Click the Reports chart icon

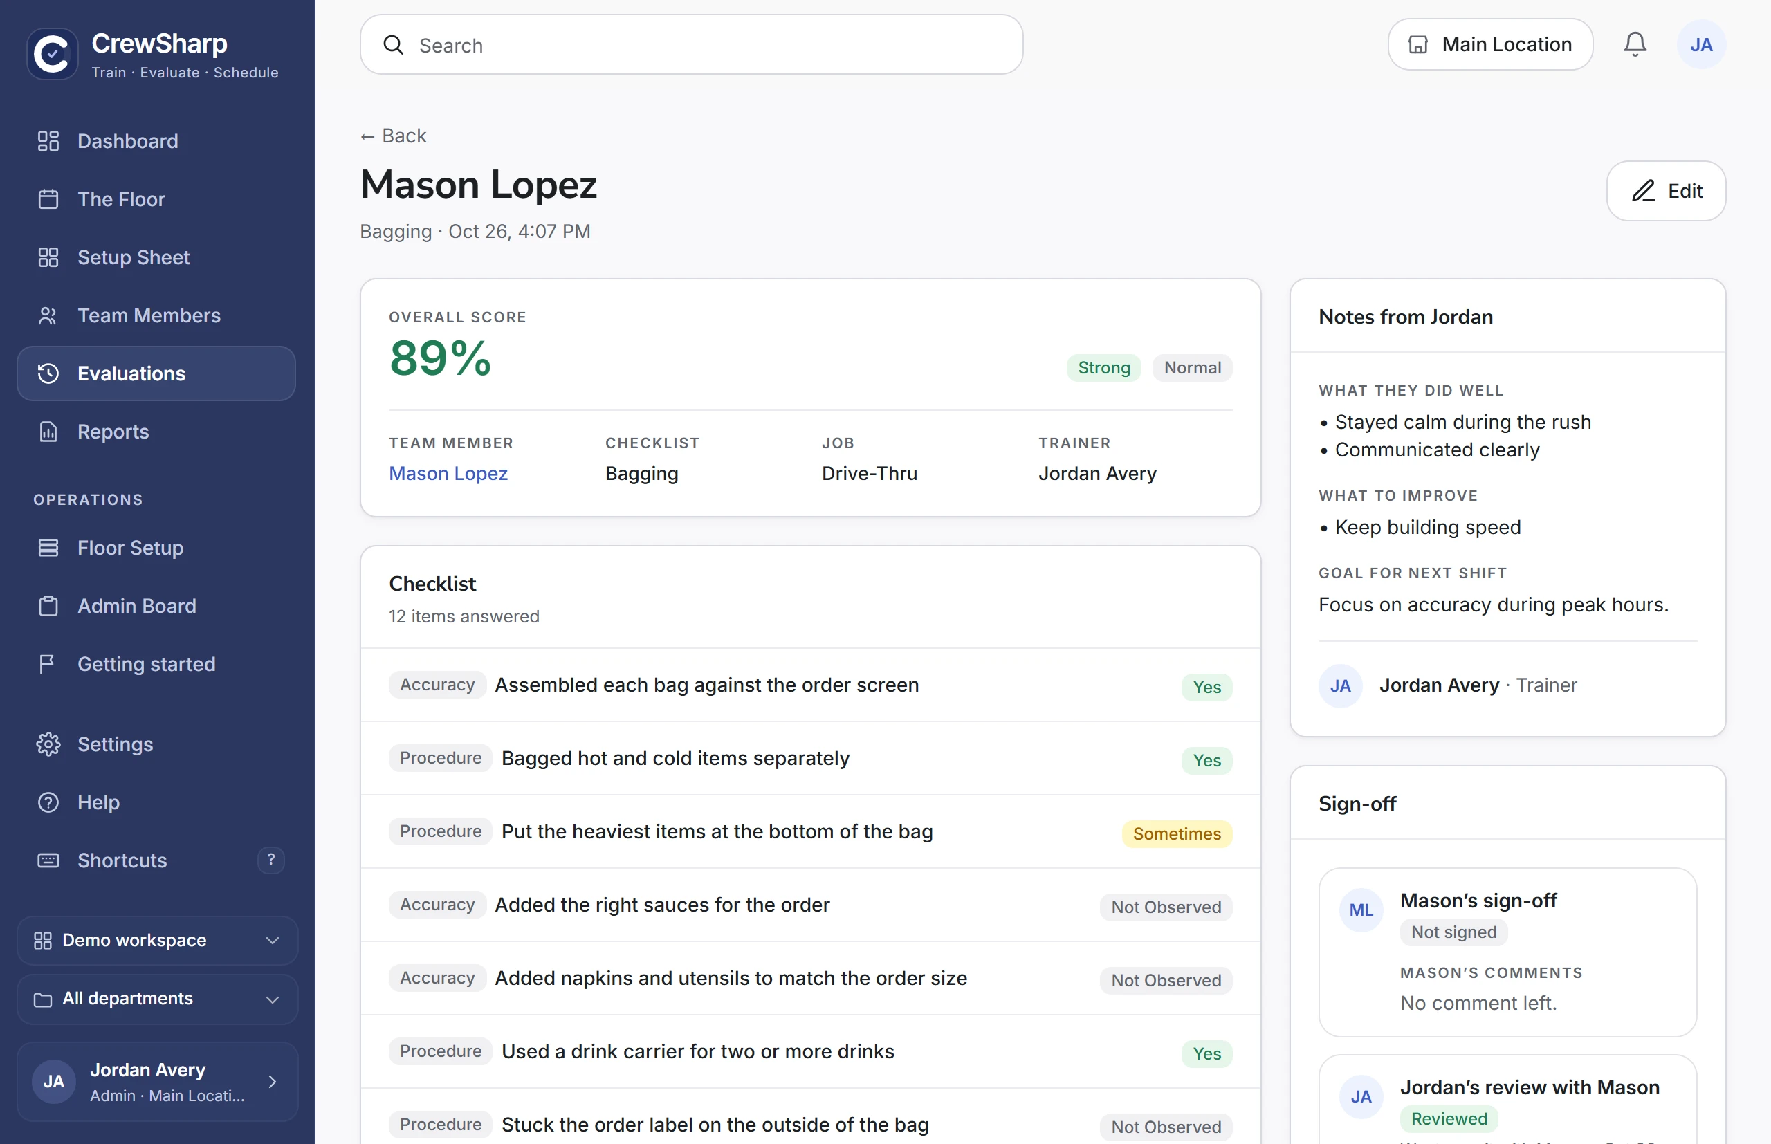click(x=48, y=432)
